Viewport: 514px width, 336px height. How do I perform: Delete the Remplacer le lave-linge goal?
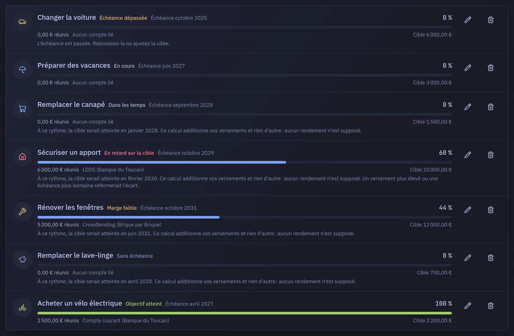click(x=490, y=258)
